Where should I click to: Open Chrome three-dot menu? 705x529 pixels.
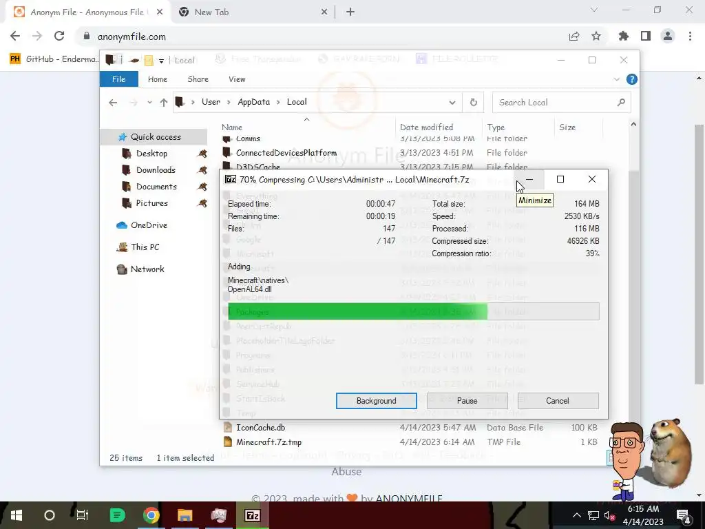tap(690, 36)
